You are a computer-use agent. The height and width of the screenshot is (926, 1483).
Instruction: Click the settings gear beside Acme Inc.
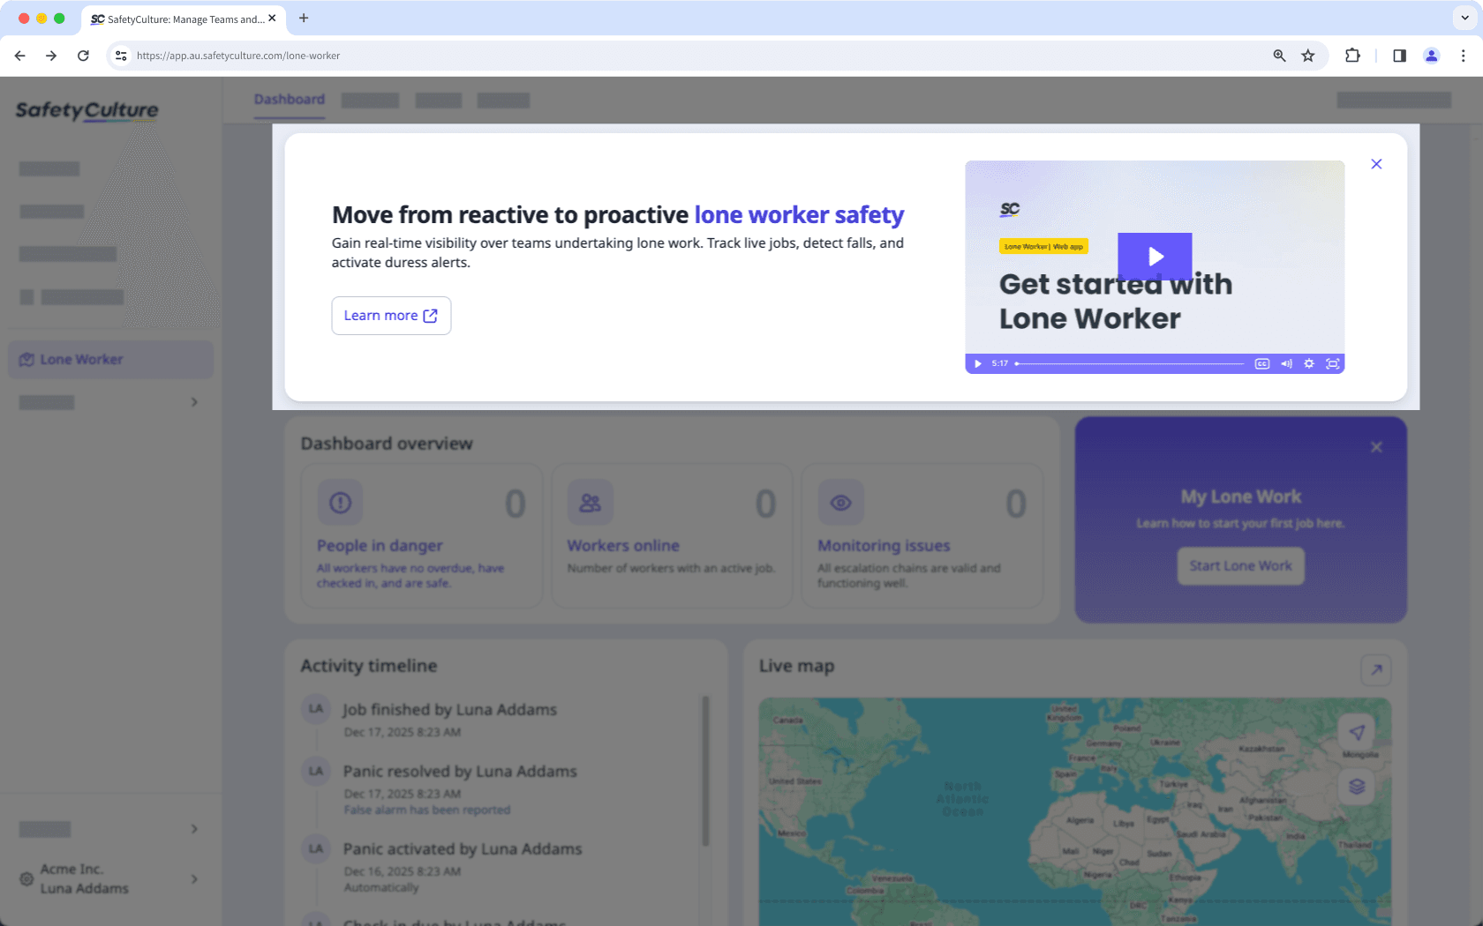point(26,879)
